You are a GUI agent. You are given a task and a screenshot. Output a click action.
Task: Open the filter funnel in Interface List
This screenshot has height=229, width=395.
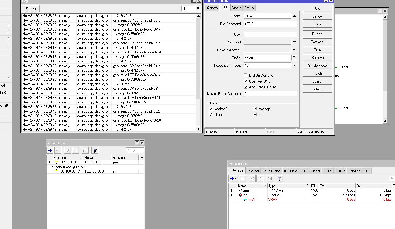(x=279, y=179)
